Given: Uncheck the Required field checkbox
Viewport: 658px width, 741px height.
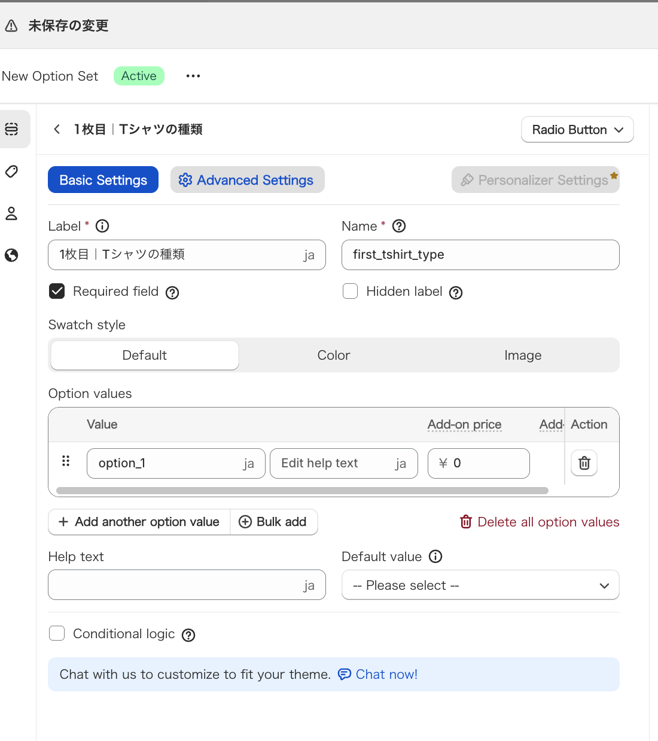Looking at the screenshot, I should tap(57, 291).
